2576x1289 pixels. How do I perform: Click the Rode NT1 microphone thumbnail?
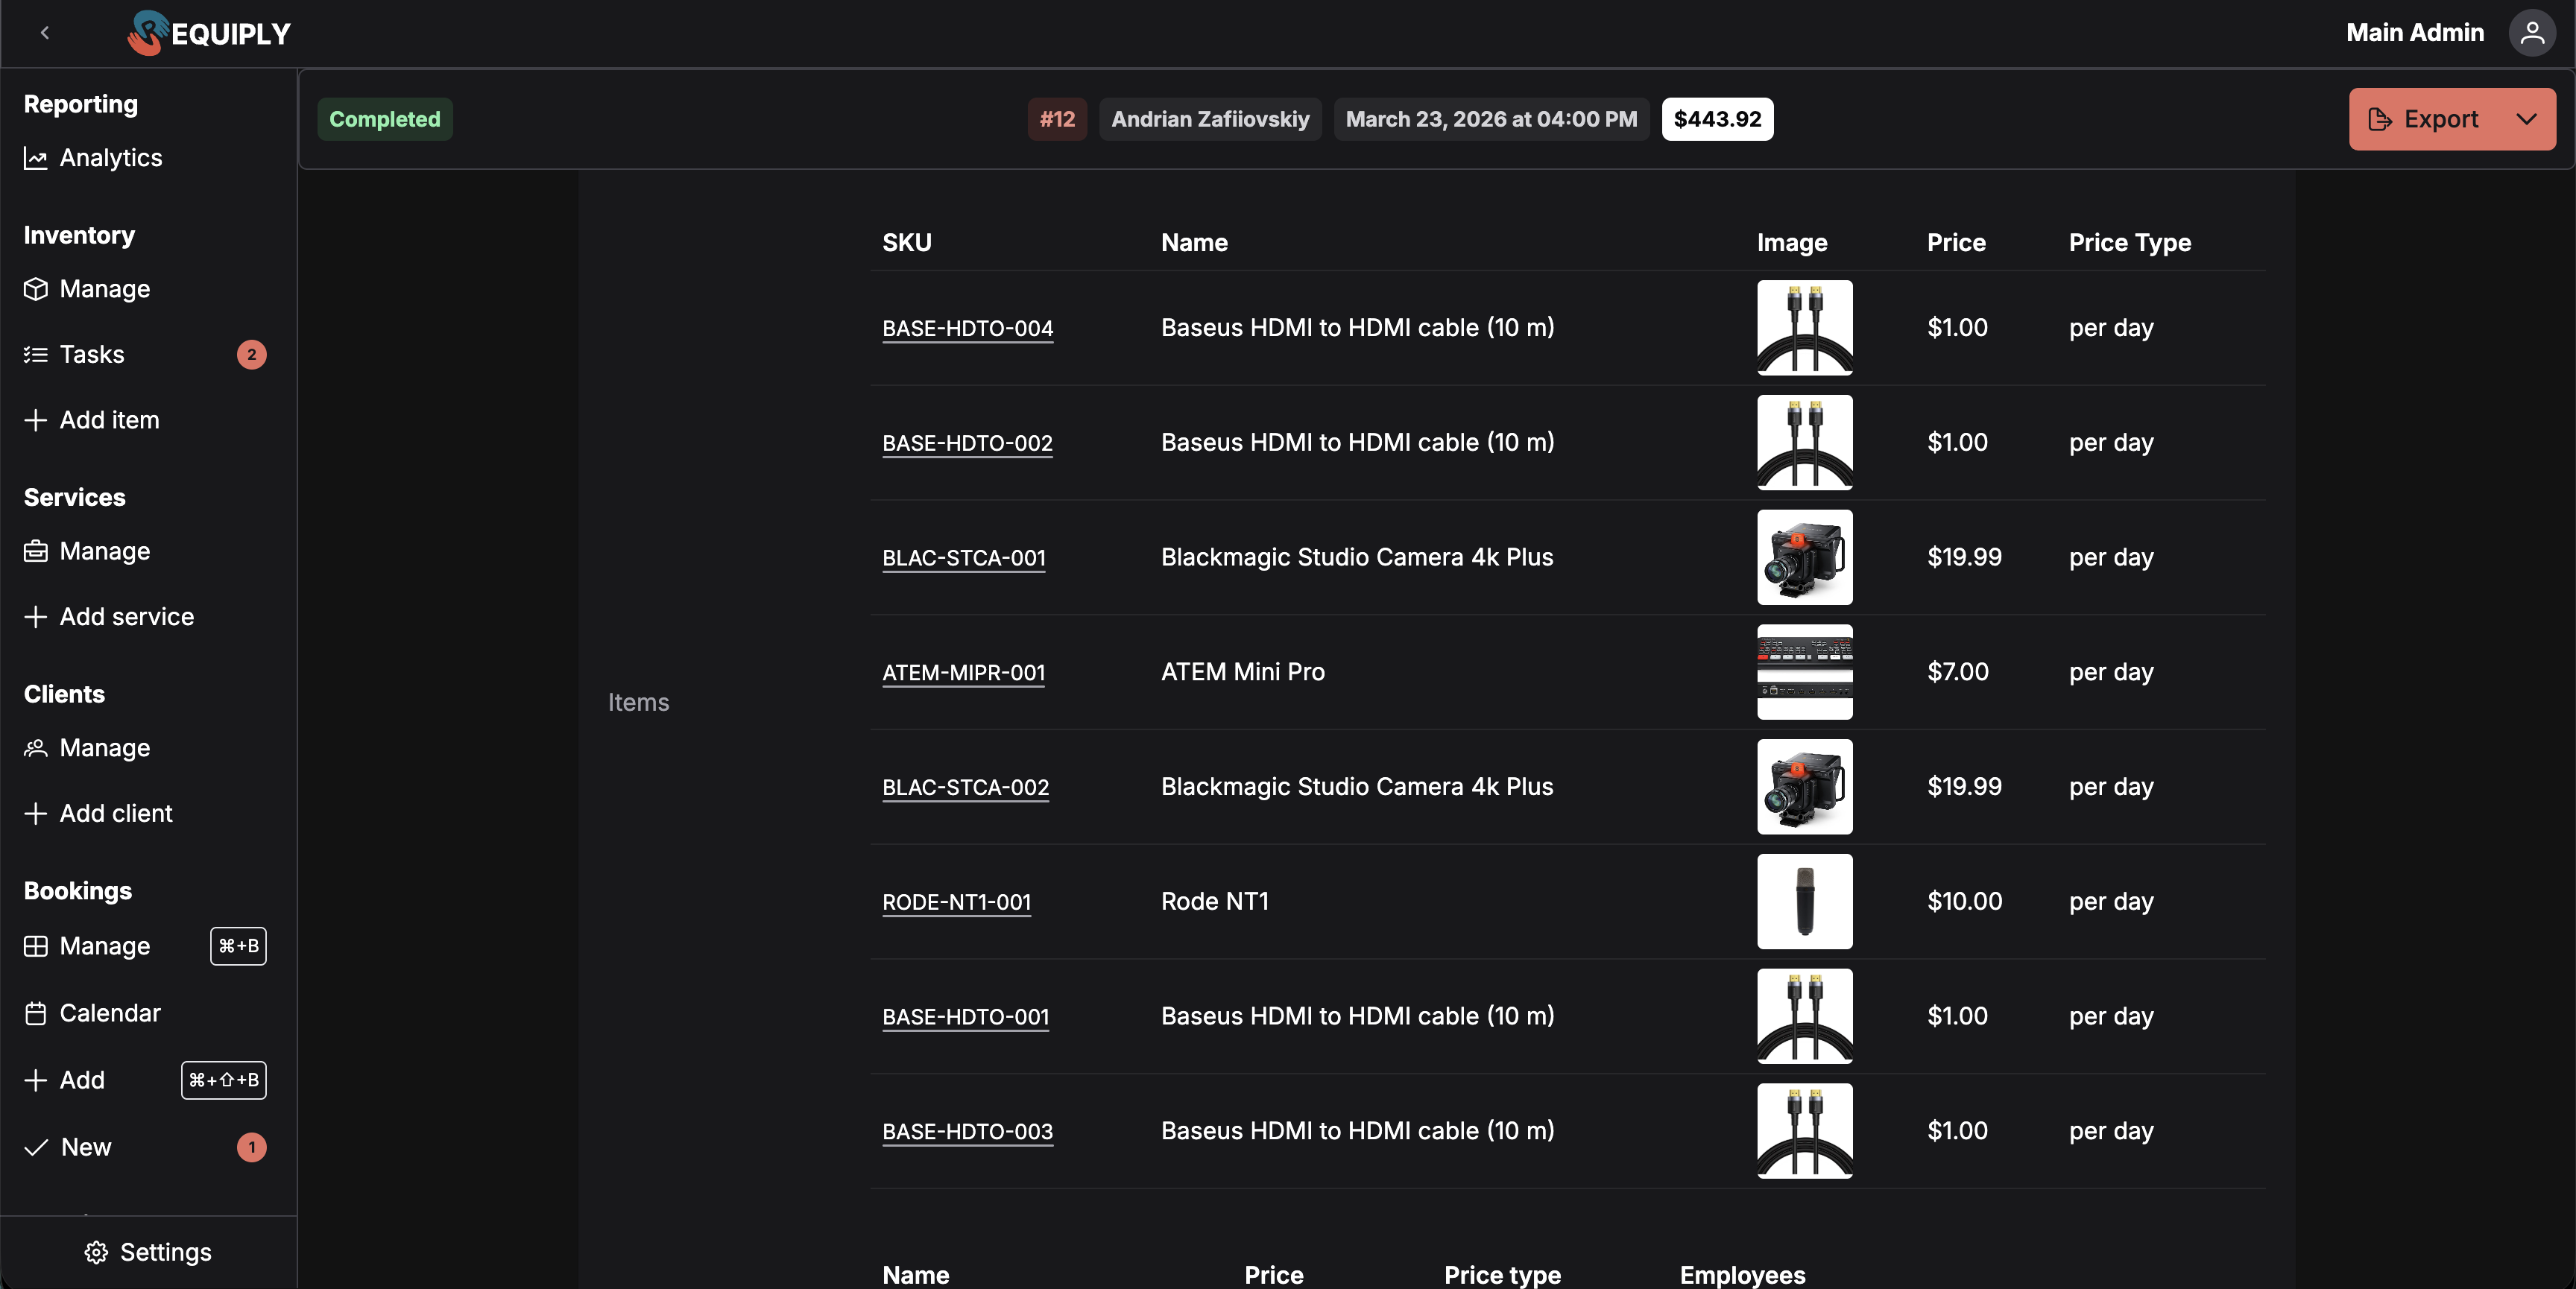point(1804,901)
